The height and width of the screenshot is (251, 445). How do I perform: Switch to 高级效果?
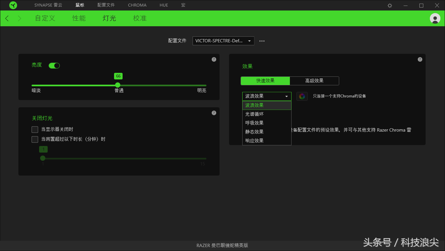pyautogui.click(x=315, y=81)
